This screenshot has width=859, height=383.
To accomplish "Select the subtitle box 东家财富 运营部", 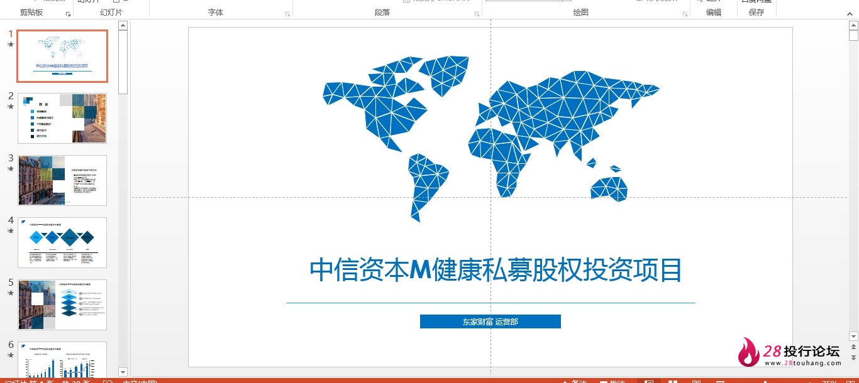I will [490, 321].
